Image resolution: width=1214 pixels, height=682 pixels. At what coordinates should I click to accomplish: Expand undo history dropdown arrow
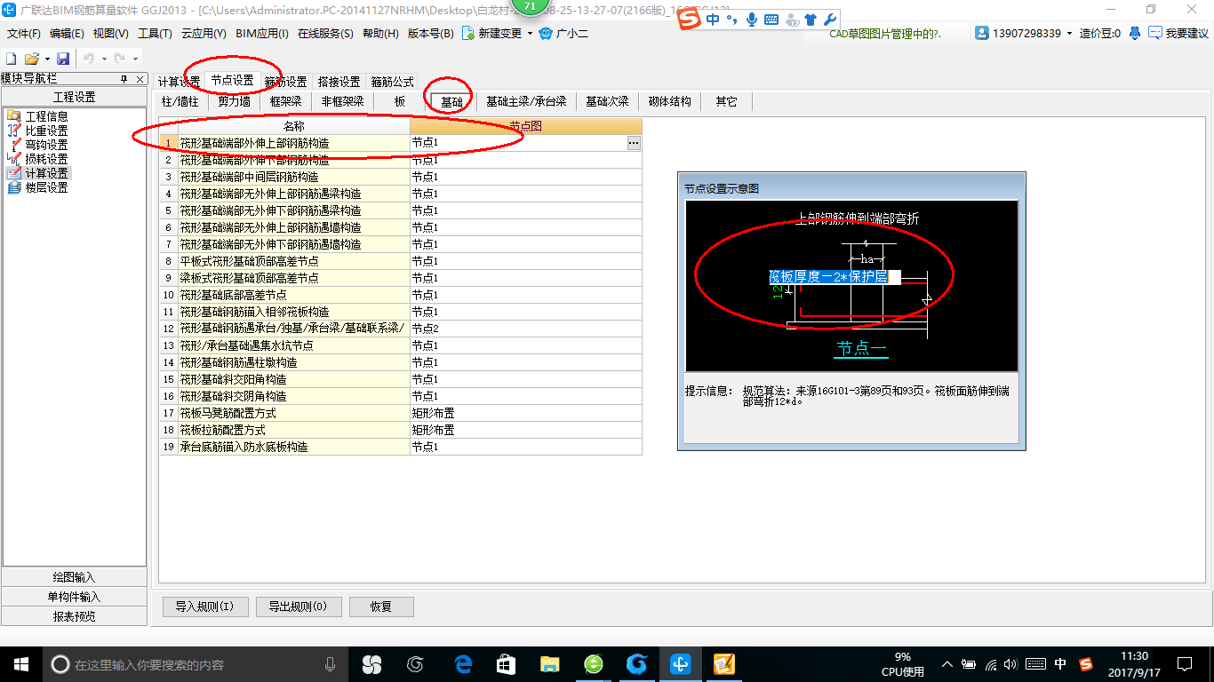click(x=103, y=59)
